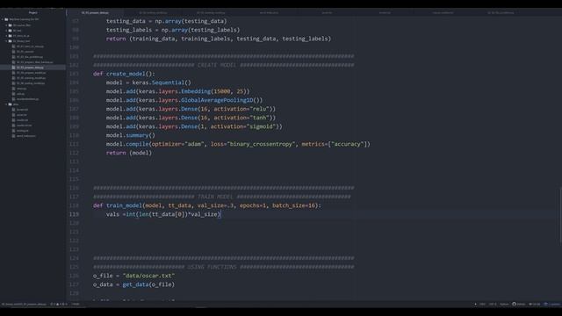Viewport: 562px width, 316px height.
Task: Click 'Sequential' in keras.Sequential()
Action: coord(168,83)
